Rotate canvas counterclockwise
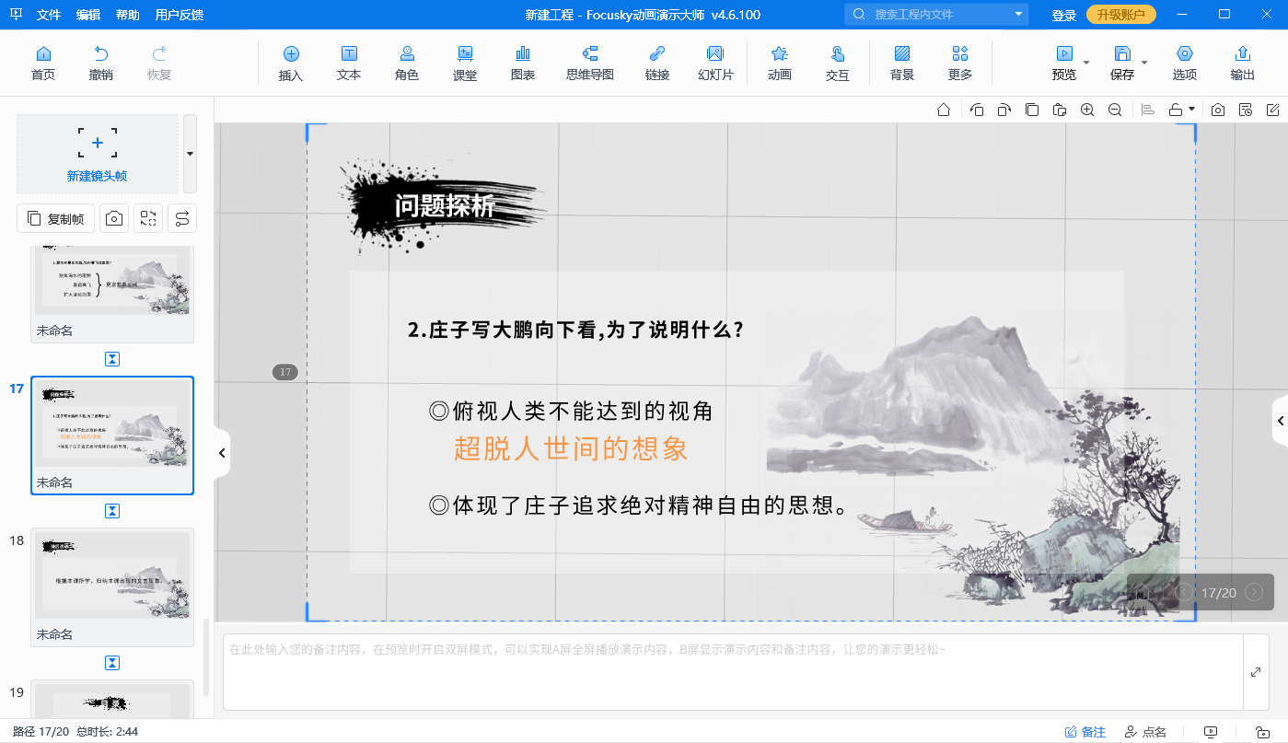Image resolution: width=1288 pixels, height=743 pixels. (977, 110)
